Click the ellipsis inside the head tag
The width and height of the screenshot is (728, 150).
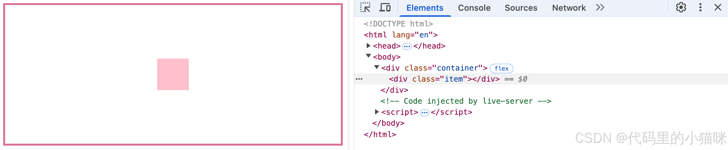tap(407, 47)
